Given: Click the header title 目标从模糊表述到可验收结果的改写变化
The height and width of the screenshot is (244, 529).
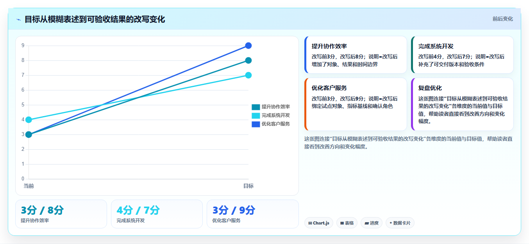Looking at the screenshot, I should [x=95, y=19].
